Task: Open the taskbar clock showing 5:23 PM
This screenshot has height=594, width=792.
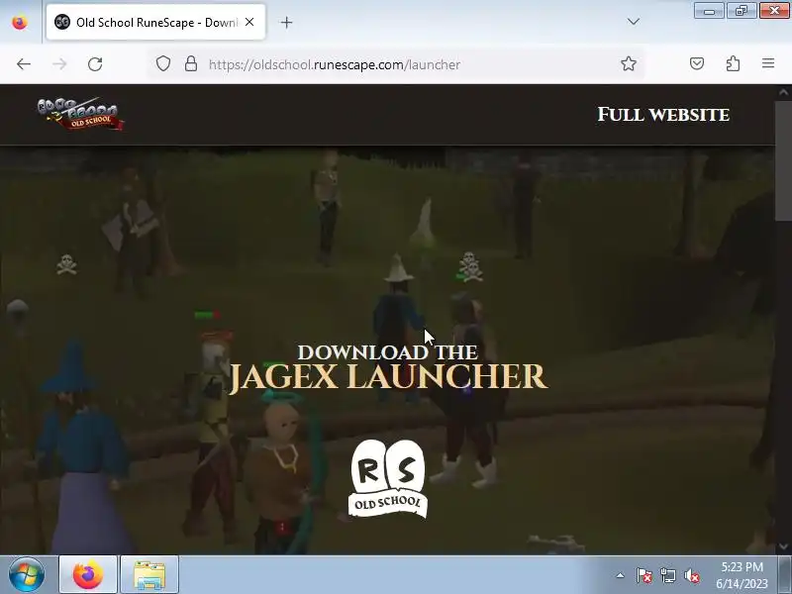Action: (742, 575)
